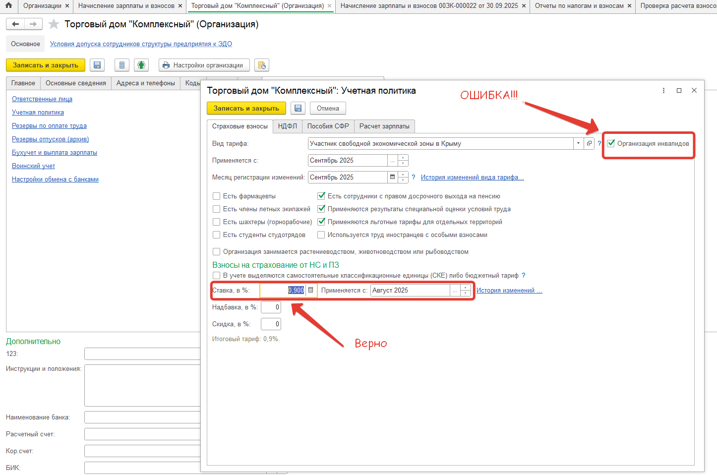Click the save floppy icon in organization toolbar
Image resolution: width=717 pixels, height=475 pixels.
(x=97, y=65)
